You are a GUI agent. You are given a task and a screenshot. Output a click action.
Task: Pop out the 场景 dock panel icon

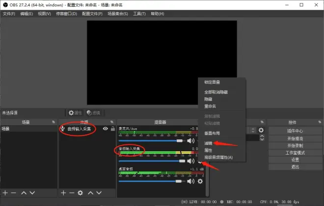click(54, 122)
